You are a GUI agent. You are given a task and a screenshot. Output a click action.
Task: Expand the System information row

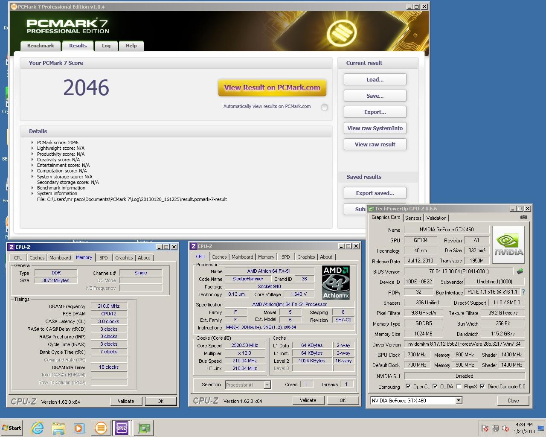click(x=32, y=193)
